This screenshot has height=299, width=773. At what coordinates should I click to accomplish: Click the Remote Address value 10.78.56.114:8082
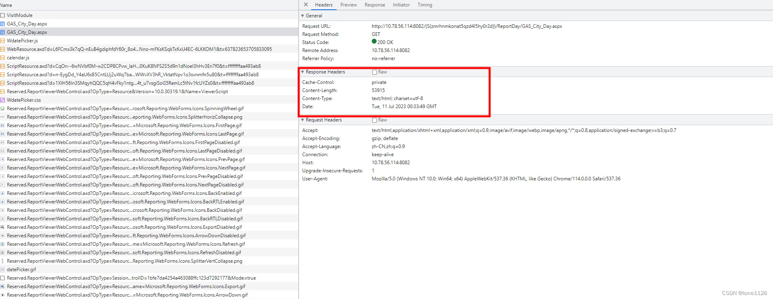(391, 50)
